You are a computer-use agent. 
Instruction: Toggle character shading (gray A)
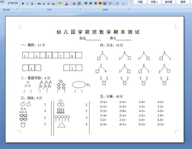point(74,4)
